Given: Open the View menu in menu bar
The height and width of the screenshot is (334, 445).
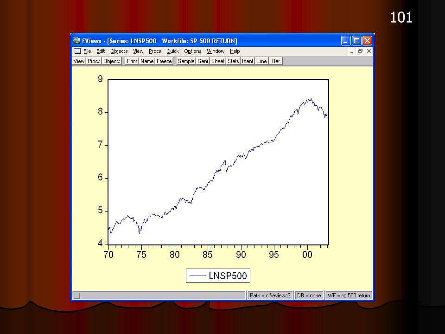Looking at the screenshot, I should (138, 51).
